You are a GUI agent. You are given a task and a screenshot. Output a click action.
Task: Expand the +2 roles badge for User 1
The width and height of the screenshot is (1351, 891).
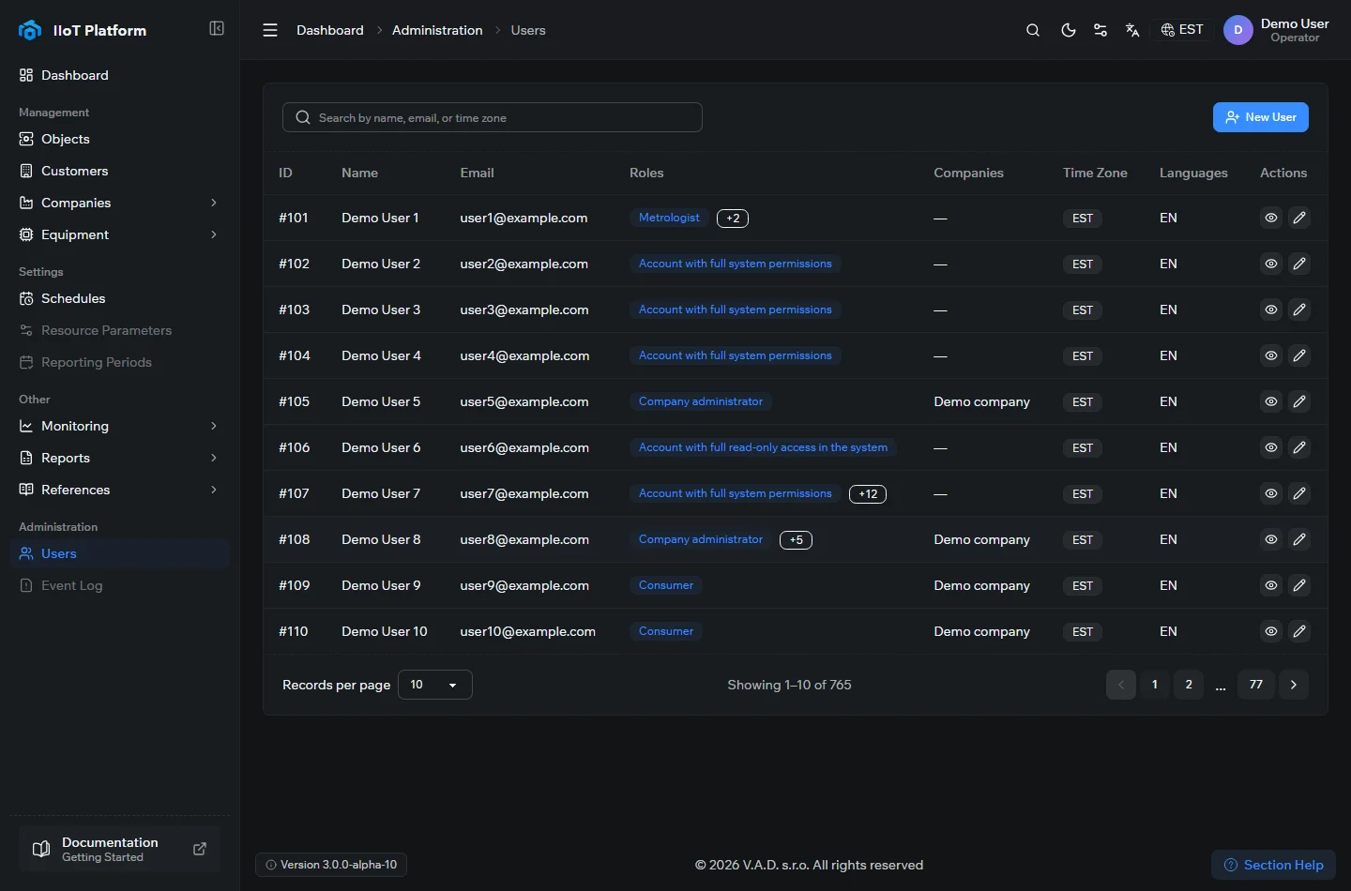coord(733,219)
